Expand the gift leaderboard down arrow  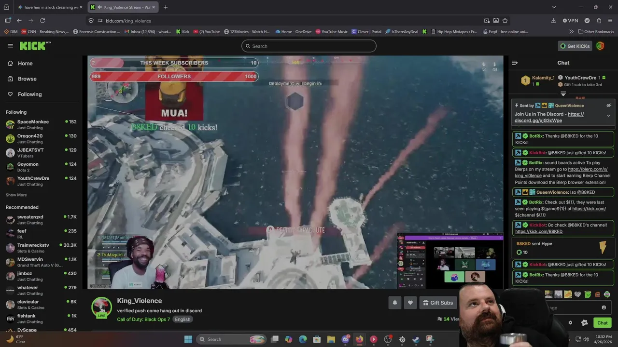coord(563,93)
